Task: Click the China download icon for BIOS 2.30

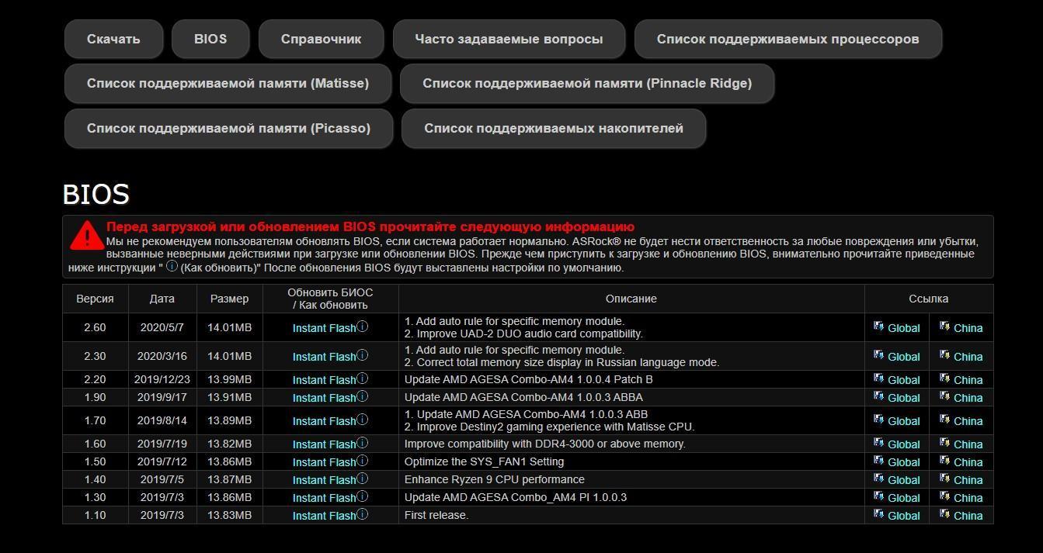Action: 944,355
